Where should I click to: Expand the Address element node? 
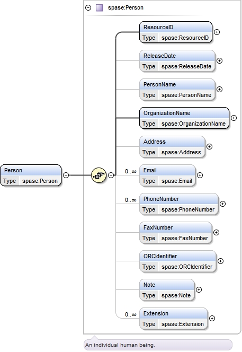pyautogui.click(x=209, y=147)
